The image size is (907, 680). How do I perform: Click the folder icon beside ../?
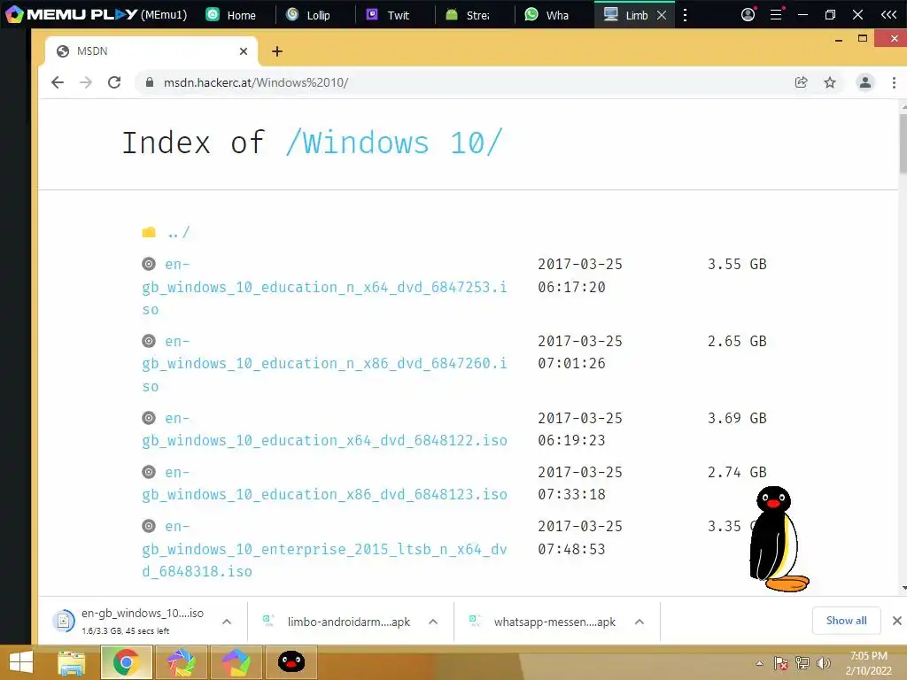[149, 232]
